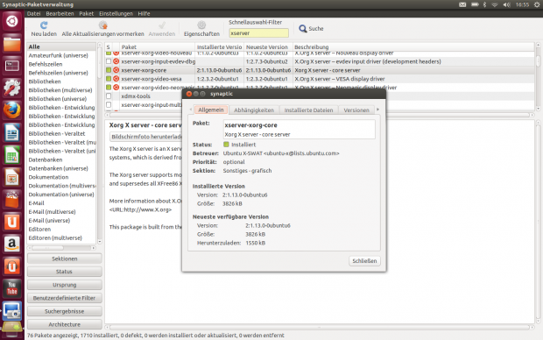Image resolution: width=543 pixels, height=340 pixels.
Task: Click the battery indicator icon
Action: point(475,4)
